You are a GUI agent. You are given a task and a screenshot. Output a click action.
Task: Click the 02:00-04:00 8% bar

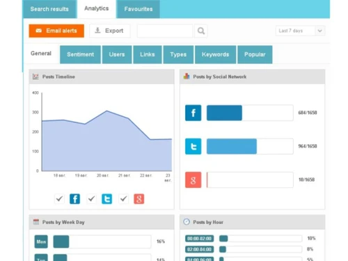tap(260, 249)
